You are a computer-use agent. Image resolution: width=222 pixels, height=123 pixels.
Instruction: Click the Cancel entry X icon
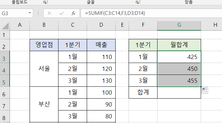pyautogui.click(x=50, y=13)
